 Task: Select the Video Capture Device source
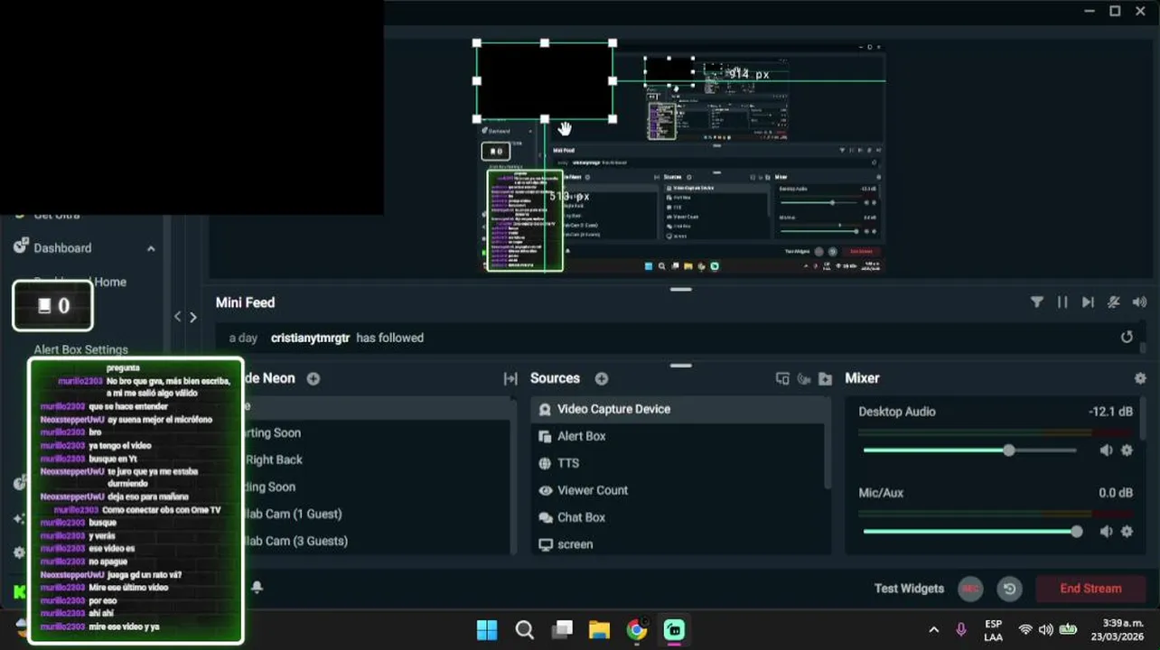679,409
